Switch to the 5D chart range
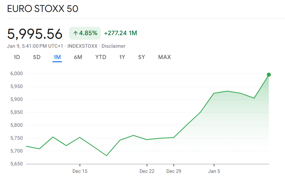 point(37,57)
